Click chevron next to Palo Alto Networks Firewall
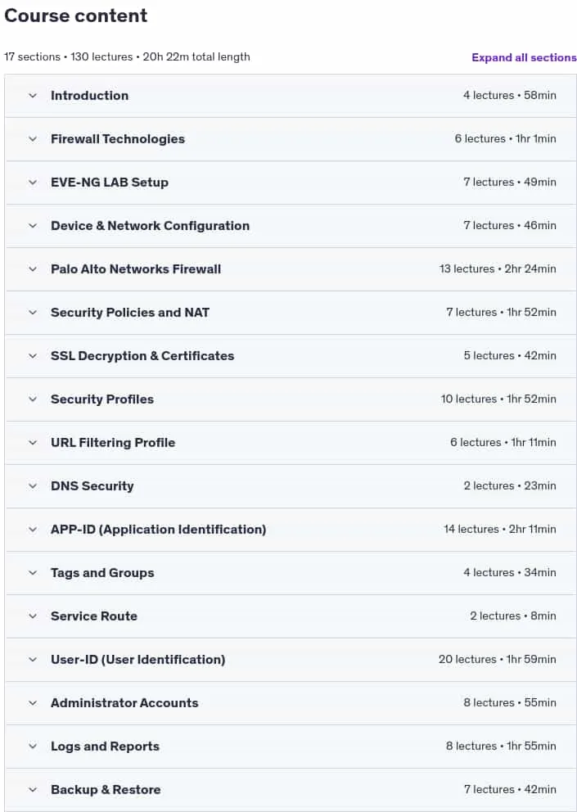 (33, 269)
